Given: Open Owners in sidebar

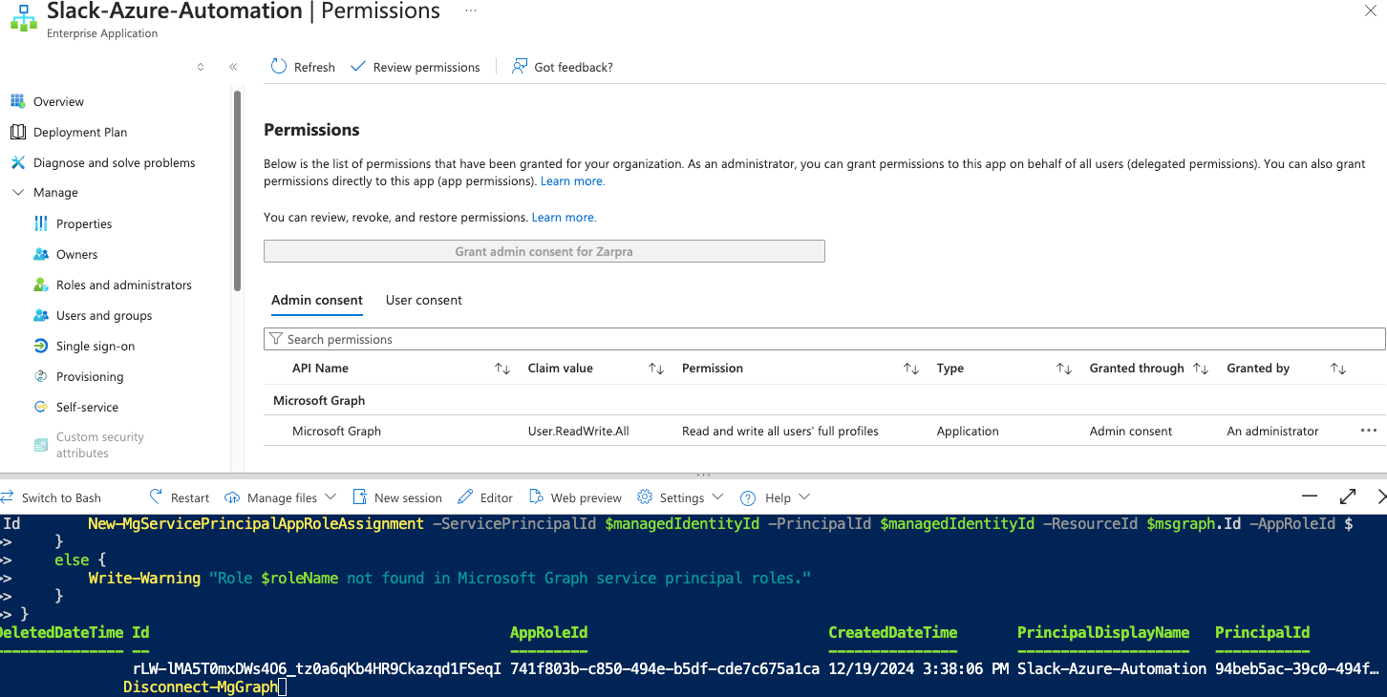Looking at the screenshot, I should (x=76, y=254).
